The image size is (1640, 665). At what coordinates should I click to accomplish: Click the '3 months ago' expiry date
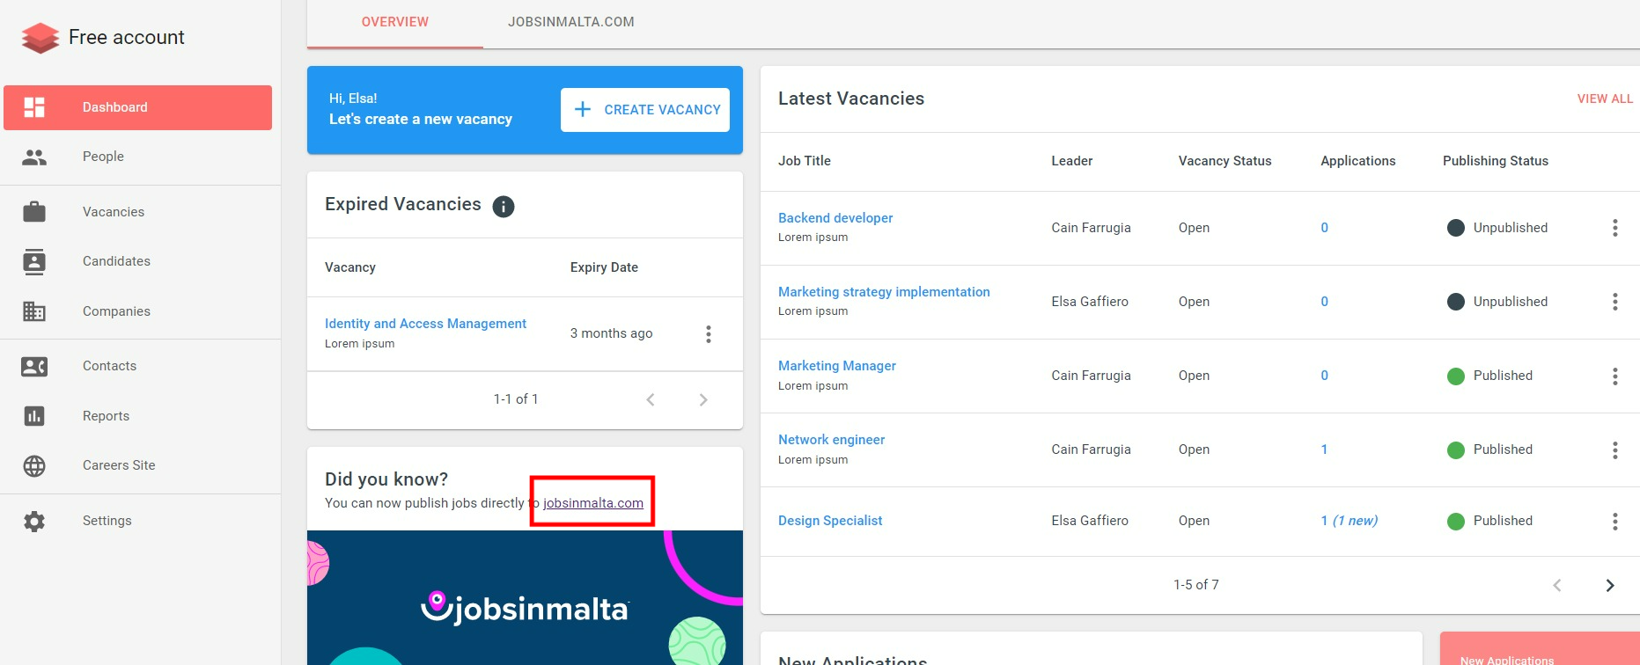coord(611,333)
